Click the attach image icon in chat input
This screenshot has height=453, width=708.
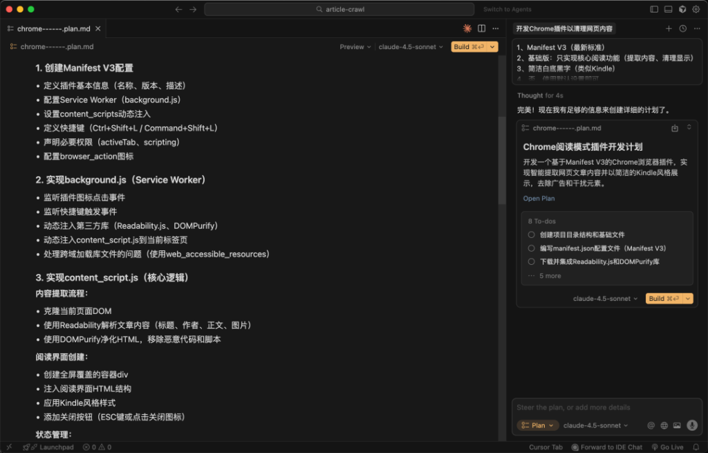click(x=677, y=425)
